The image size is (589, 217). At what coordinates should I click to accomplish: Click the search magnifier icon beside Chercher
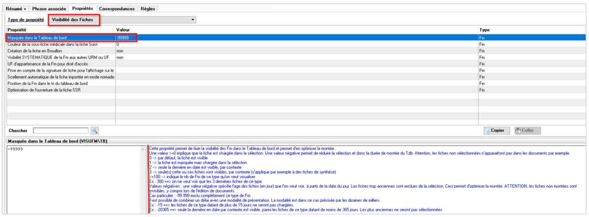pyautogui.click(x=95, y=130)
